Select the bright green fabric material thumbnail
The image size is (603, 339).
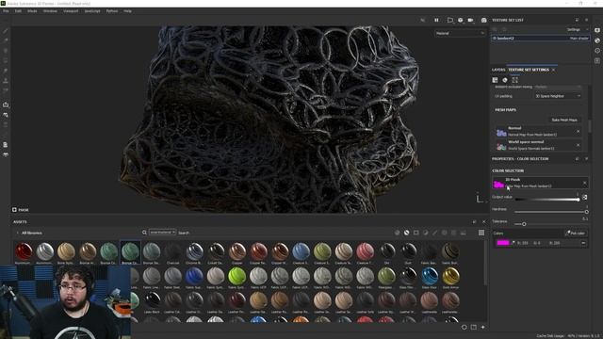tap(236, 276)
